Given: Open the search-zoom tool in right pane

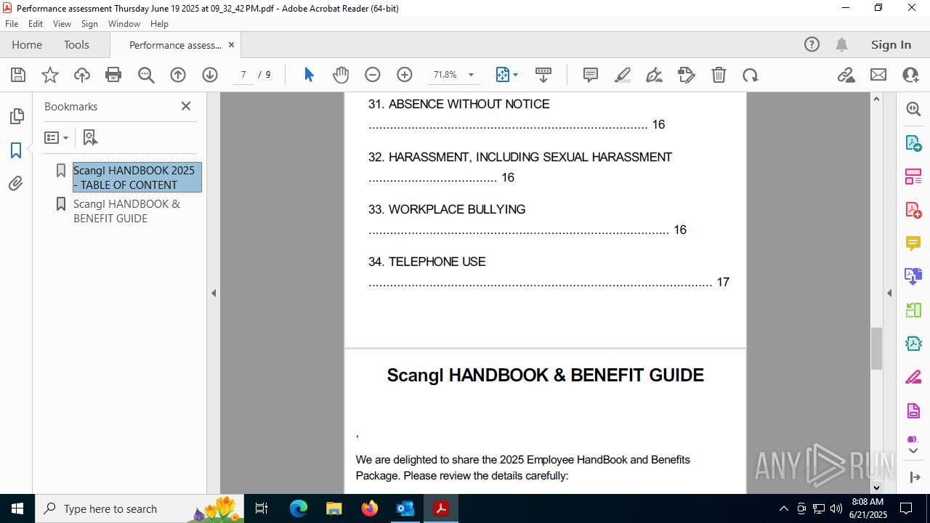Looking at the screenshot, I should (x=913, y=109).
